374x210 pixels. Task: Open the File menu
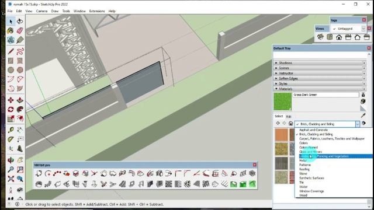click(x=10, y=11)
